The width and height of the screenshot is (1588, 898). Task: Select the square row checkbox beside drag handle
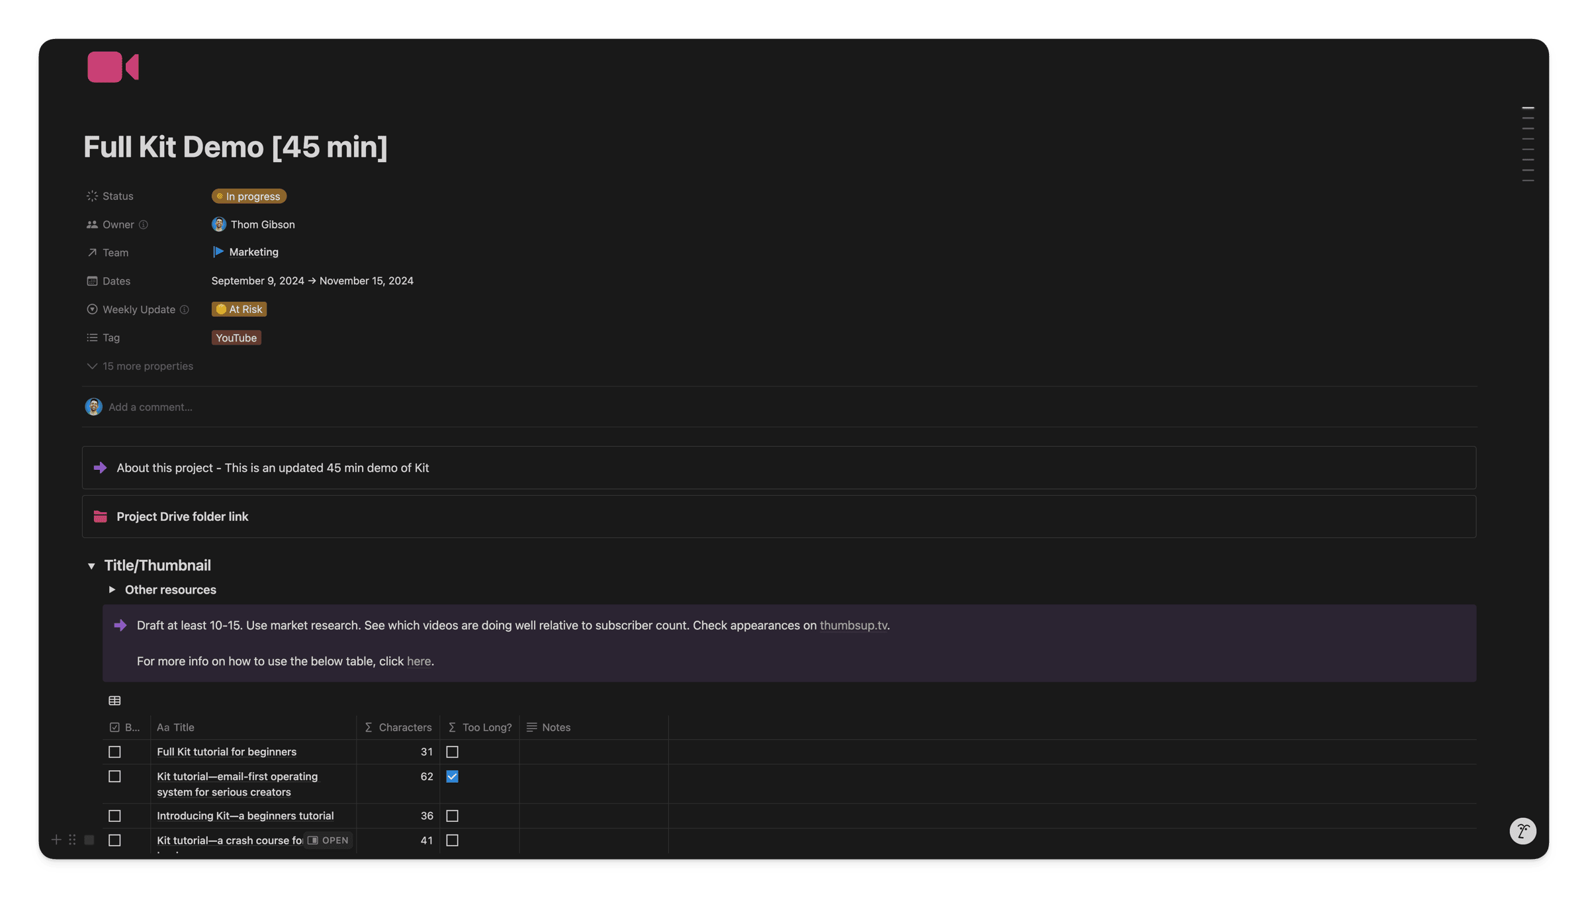pos(89,840)
